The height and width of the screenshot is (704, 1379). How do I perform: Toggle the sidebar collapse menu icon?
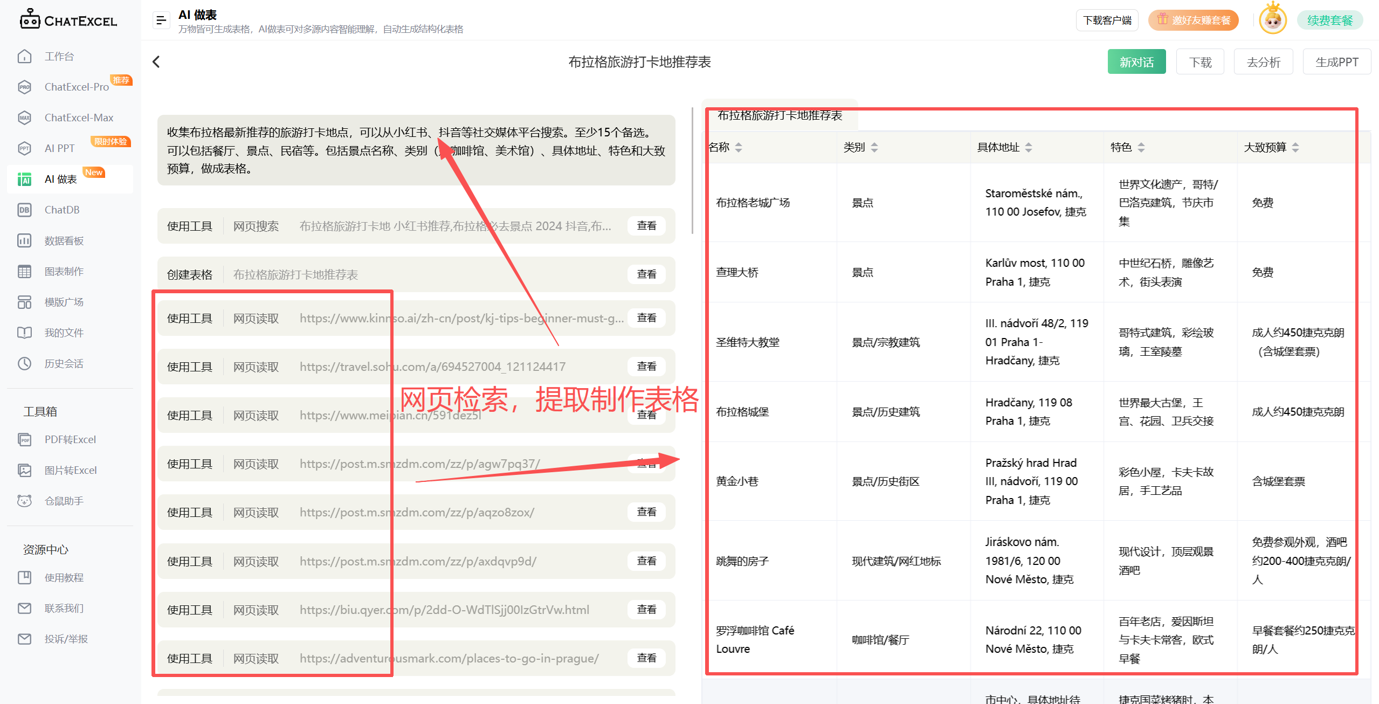[161, 20]
